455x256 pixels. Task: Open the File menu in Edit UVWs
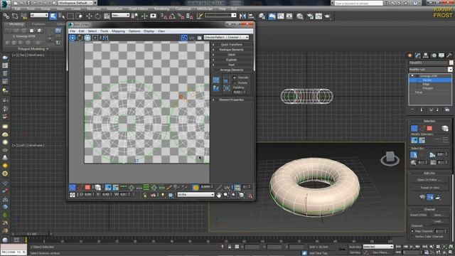click(x=73, y=31)
